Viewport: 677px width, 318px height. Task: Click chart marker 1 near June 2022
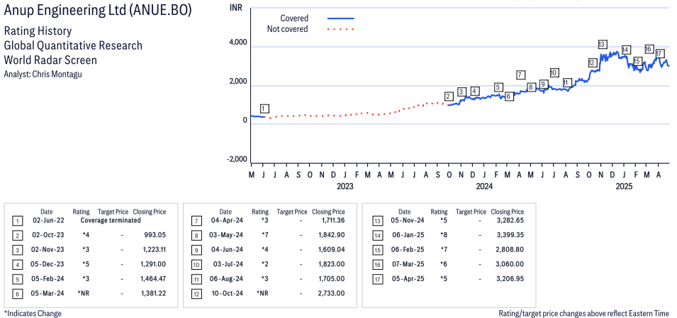coord(264,109)
